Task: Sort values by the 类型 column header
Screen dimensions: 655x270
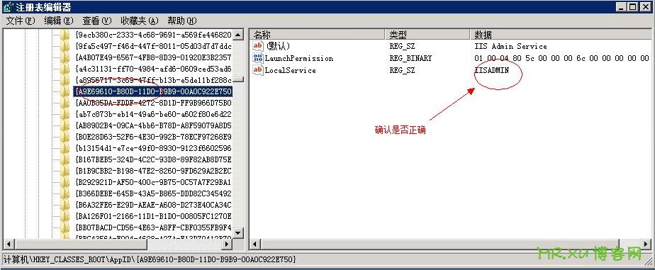Action: tap(427, 34)
